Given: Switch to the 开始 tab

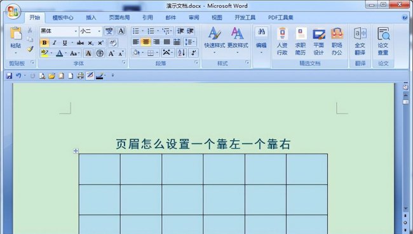Looking at the screenshot, I should point(35,17).
